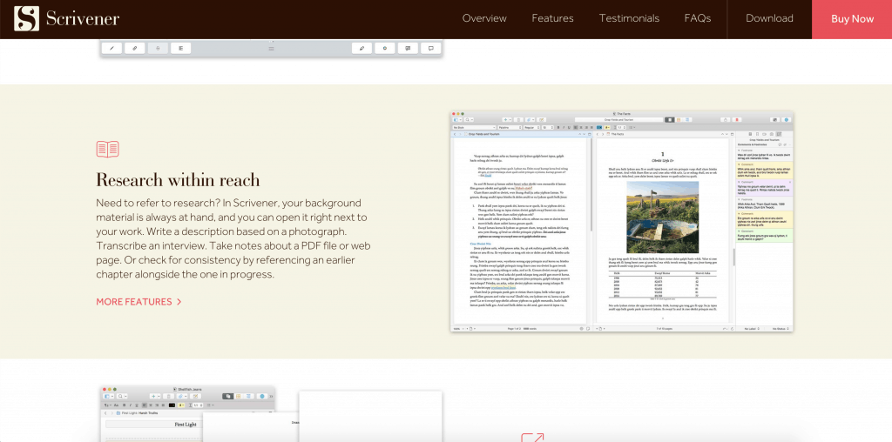Click the farm photo in The Facts document
This screenshot has height=442, width=892.
coord(662,218)
